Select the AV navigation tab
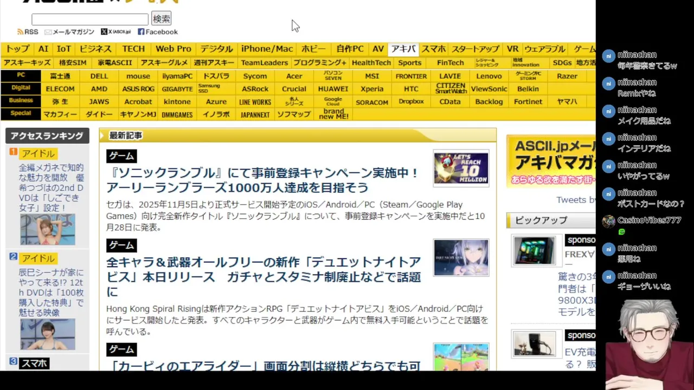The image size is (694, 390). click(x=378, y=49)
